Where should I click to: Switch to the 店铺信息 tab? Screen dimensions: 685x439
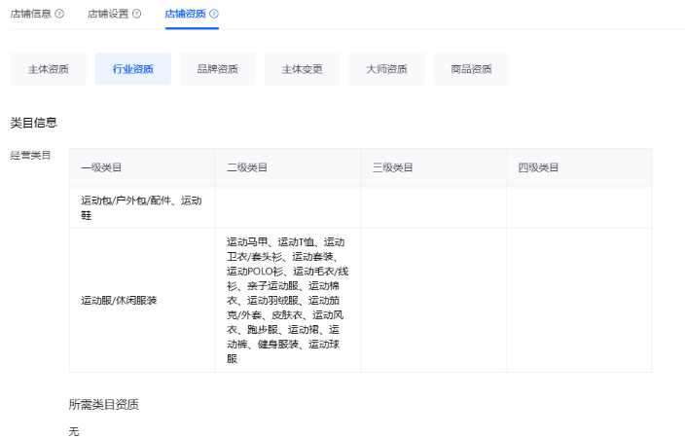click(30, 14)
